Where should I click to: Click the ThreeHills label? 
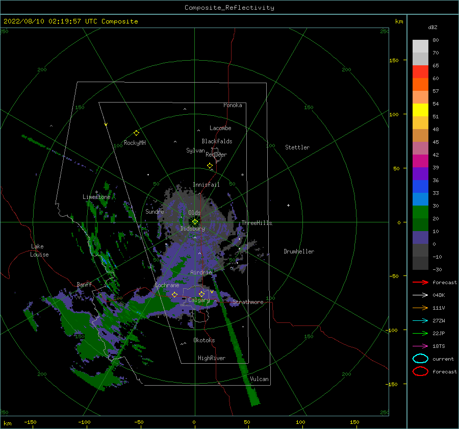tap(257, 223)
